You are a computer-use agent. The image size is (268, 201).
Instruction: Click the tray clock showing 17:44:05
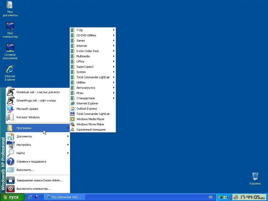pos(250,197)
